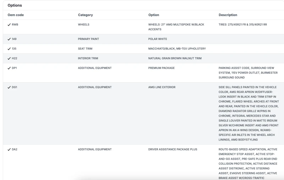Image resolution: width=284 pixels, height=180 pixels.
Task: Click the Options section heading
Action: pos(15,5)
